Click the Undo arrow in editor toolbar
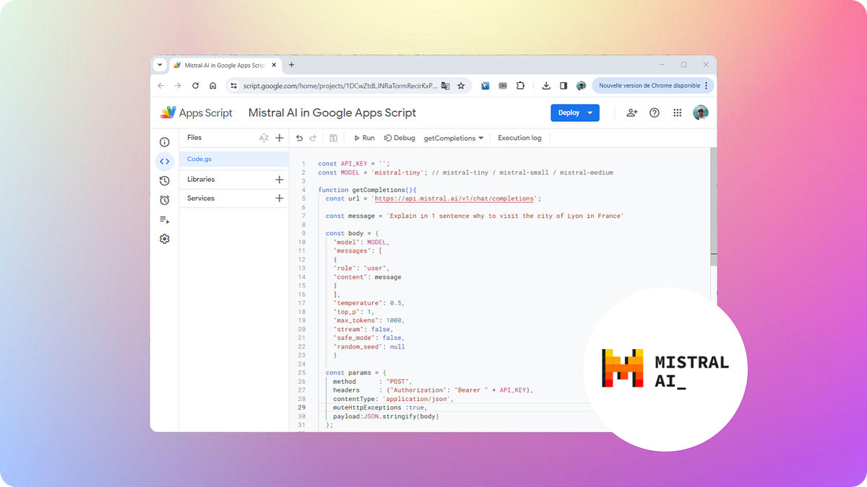This screenshot has width=867, height=487. click(x=300, y=138)
